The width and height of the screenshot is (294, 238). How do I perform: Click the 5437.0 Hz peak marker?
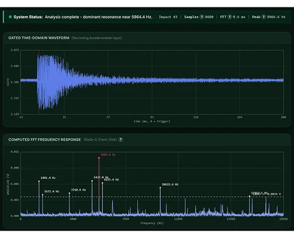pyautogui.click(x=92, y=181)
